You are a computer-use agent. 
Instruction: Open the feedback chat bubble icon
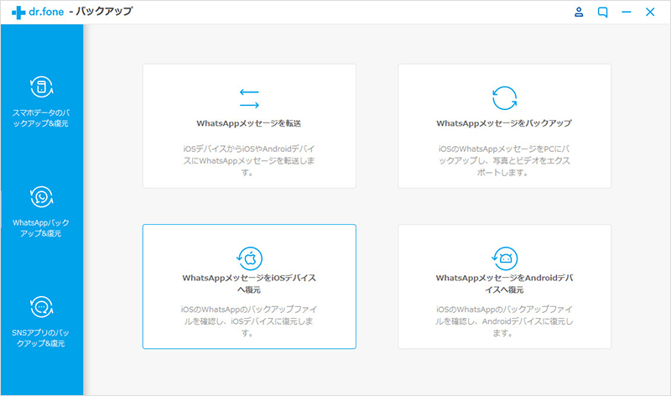click(602, 13)
